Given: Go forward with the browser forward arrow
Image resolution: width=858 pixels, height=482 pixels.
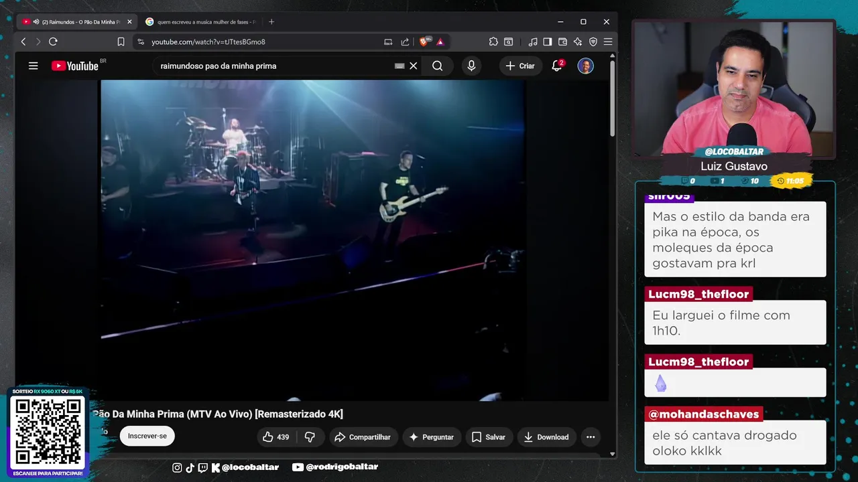Looking at the screenshot, I should (38, 42).
